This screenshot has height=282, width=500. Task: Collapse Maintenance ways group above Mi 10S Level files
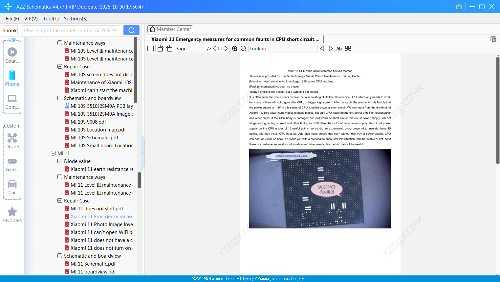coord(60,43)
